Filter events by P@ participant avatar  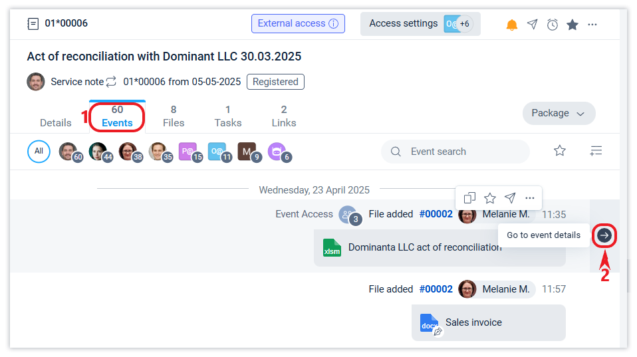pyautogui.click(x=188, y=152)
